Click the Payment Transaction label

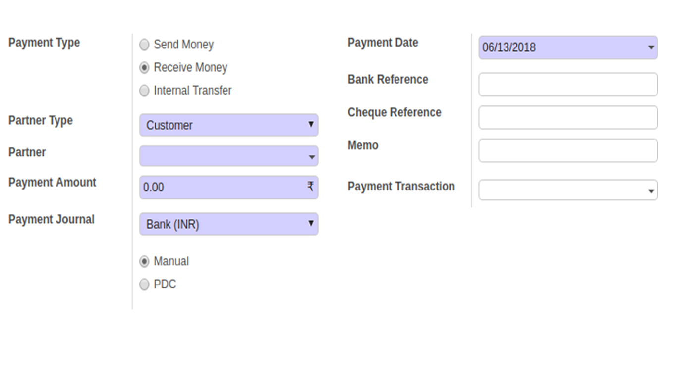pyautogui.click(x=401, y=187)
